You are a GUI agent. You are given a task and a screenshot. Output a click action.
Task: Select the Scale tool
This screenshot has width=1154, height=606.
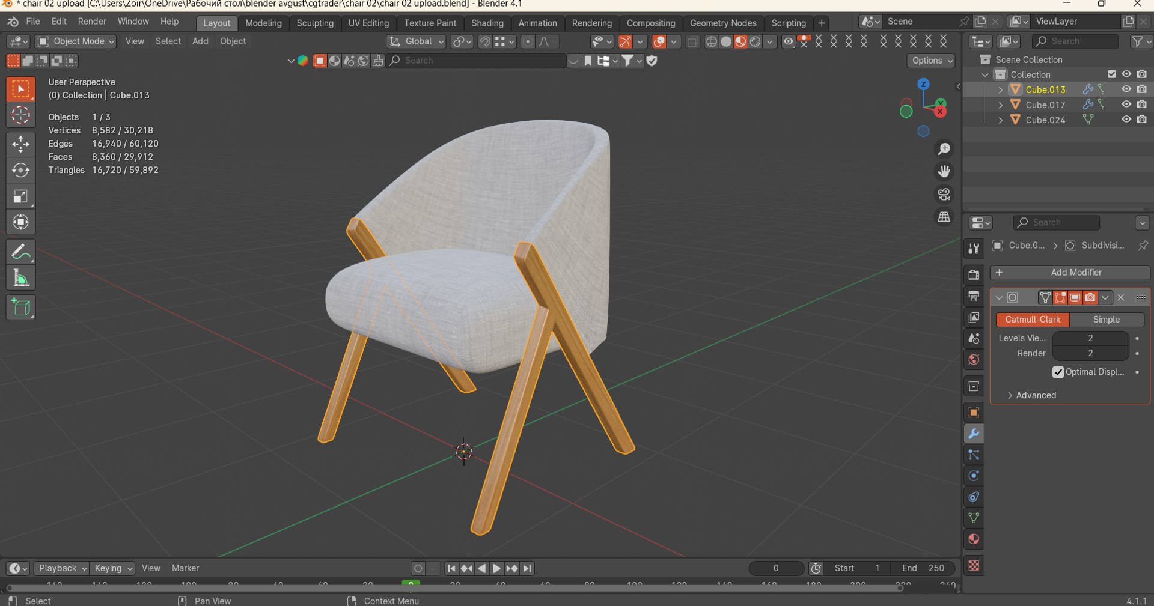[x=21, y=196]
